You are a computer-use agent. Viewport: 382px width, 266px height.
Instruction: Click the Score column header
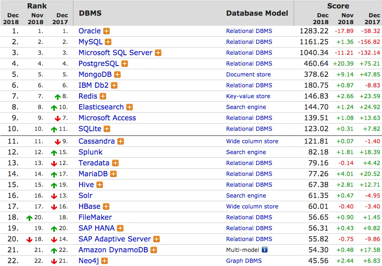tap(338, 6)
